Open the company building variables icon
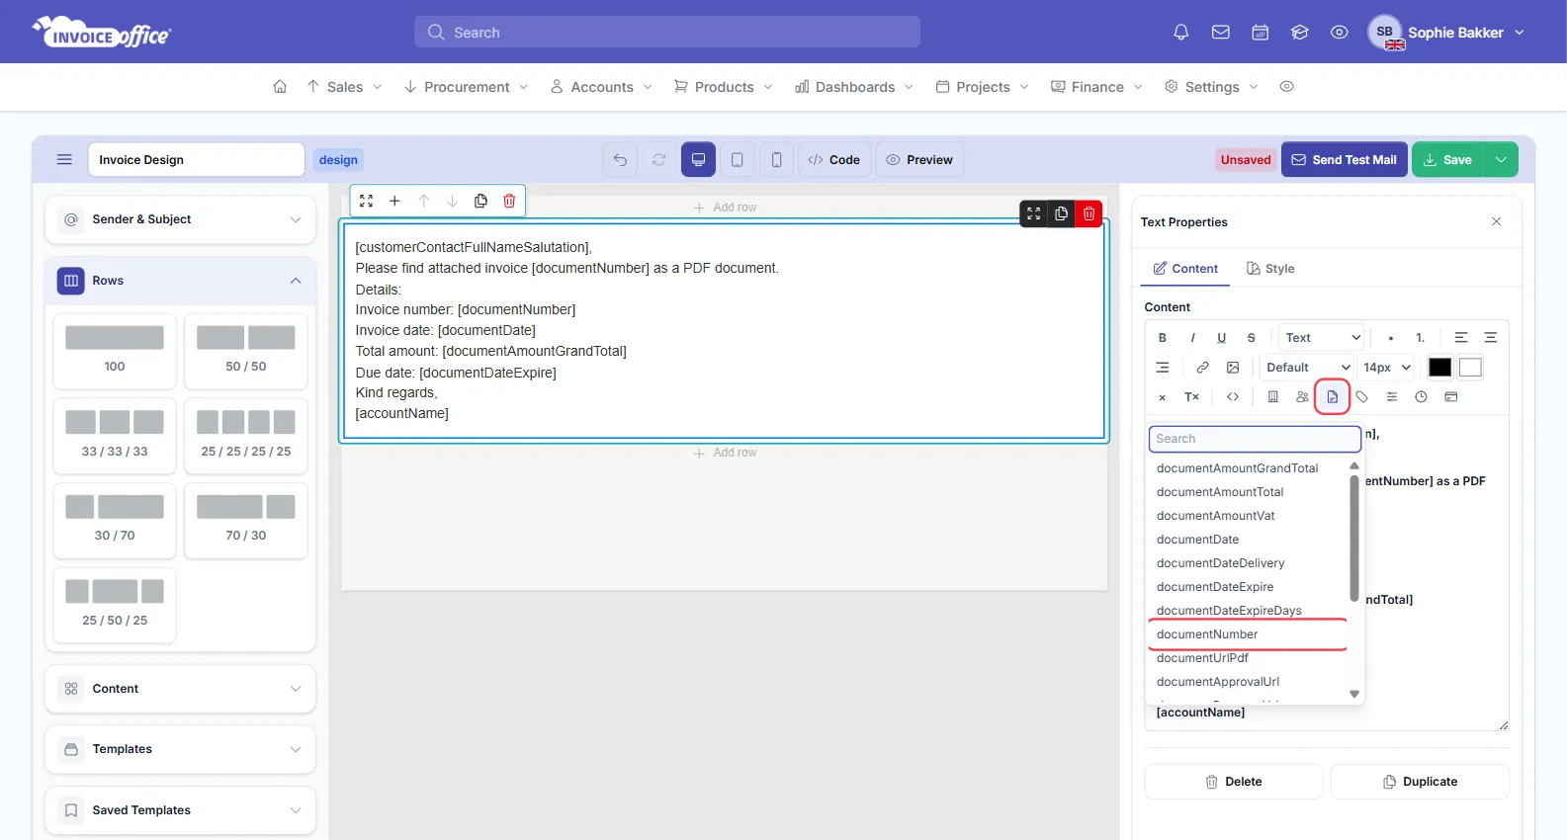The width and height of the screenshot is (1567, 840). [x=1273, y=397]
